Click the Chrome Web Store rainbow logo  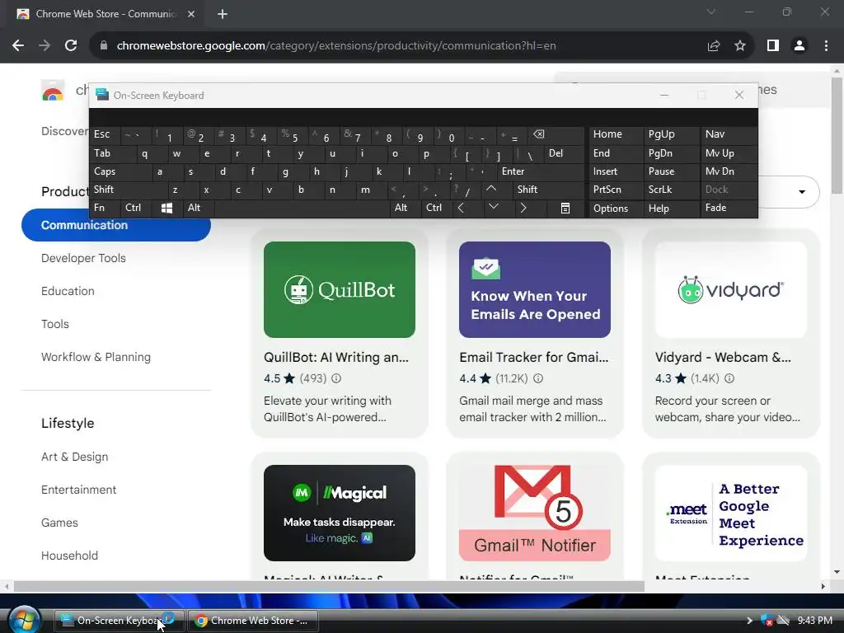click(52, 91)
